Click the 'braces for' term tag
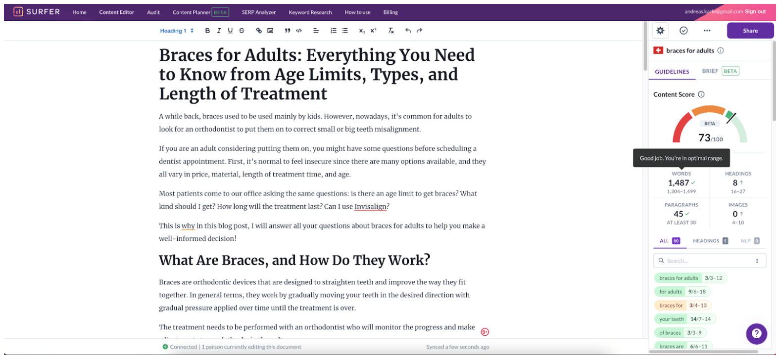This screenshot has width=781, height=360. [x=683, y=306]
